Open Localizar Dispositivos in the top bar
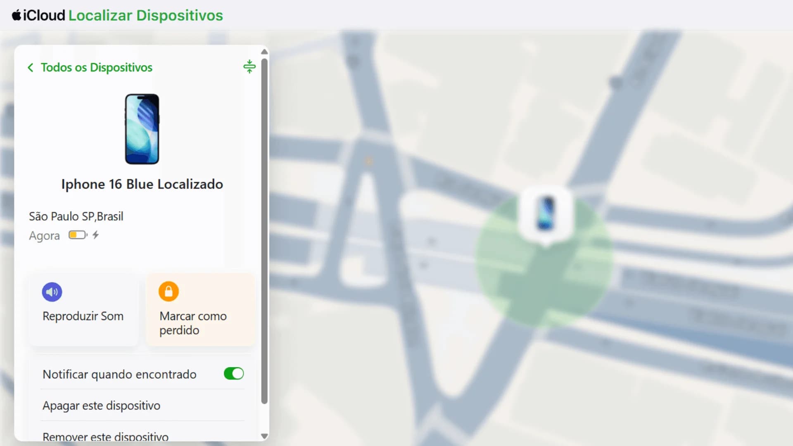The image size is (793, 446). pos(145,15)
